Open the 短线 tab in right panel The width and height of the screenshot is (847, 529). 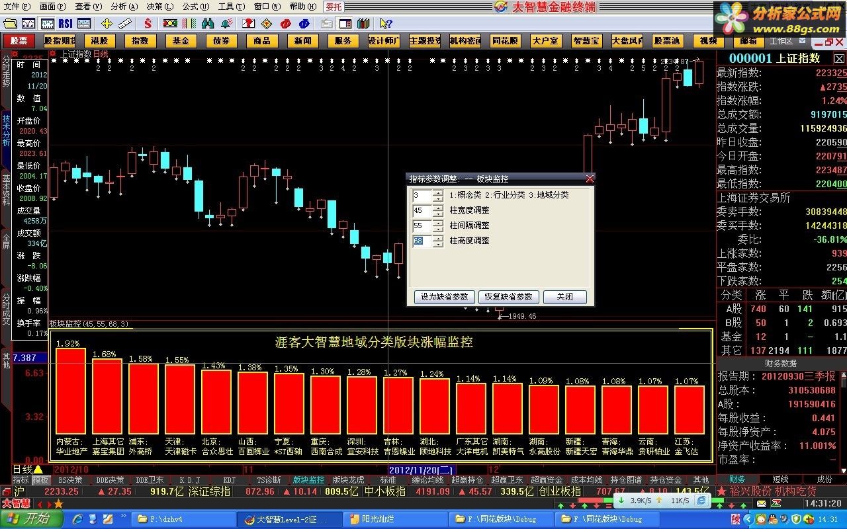click(781, 479)
